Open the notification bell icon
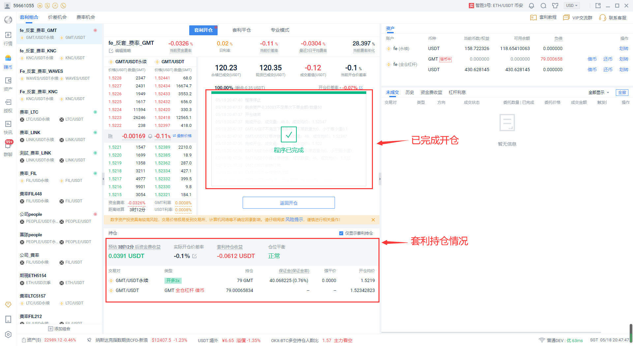The image size is (633, 346). point(531,6)
